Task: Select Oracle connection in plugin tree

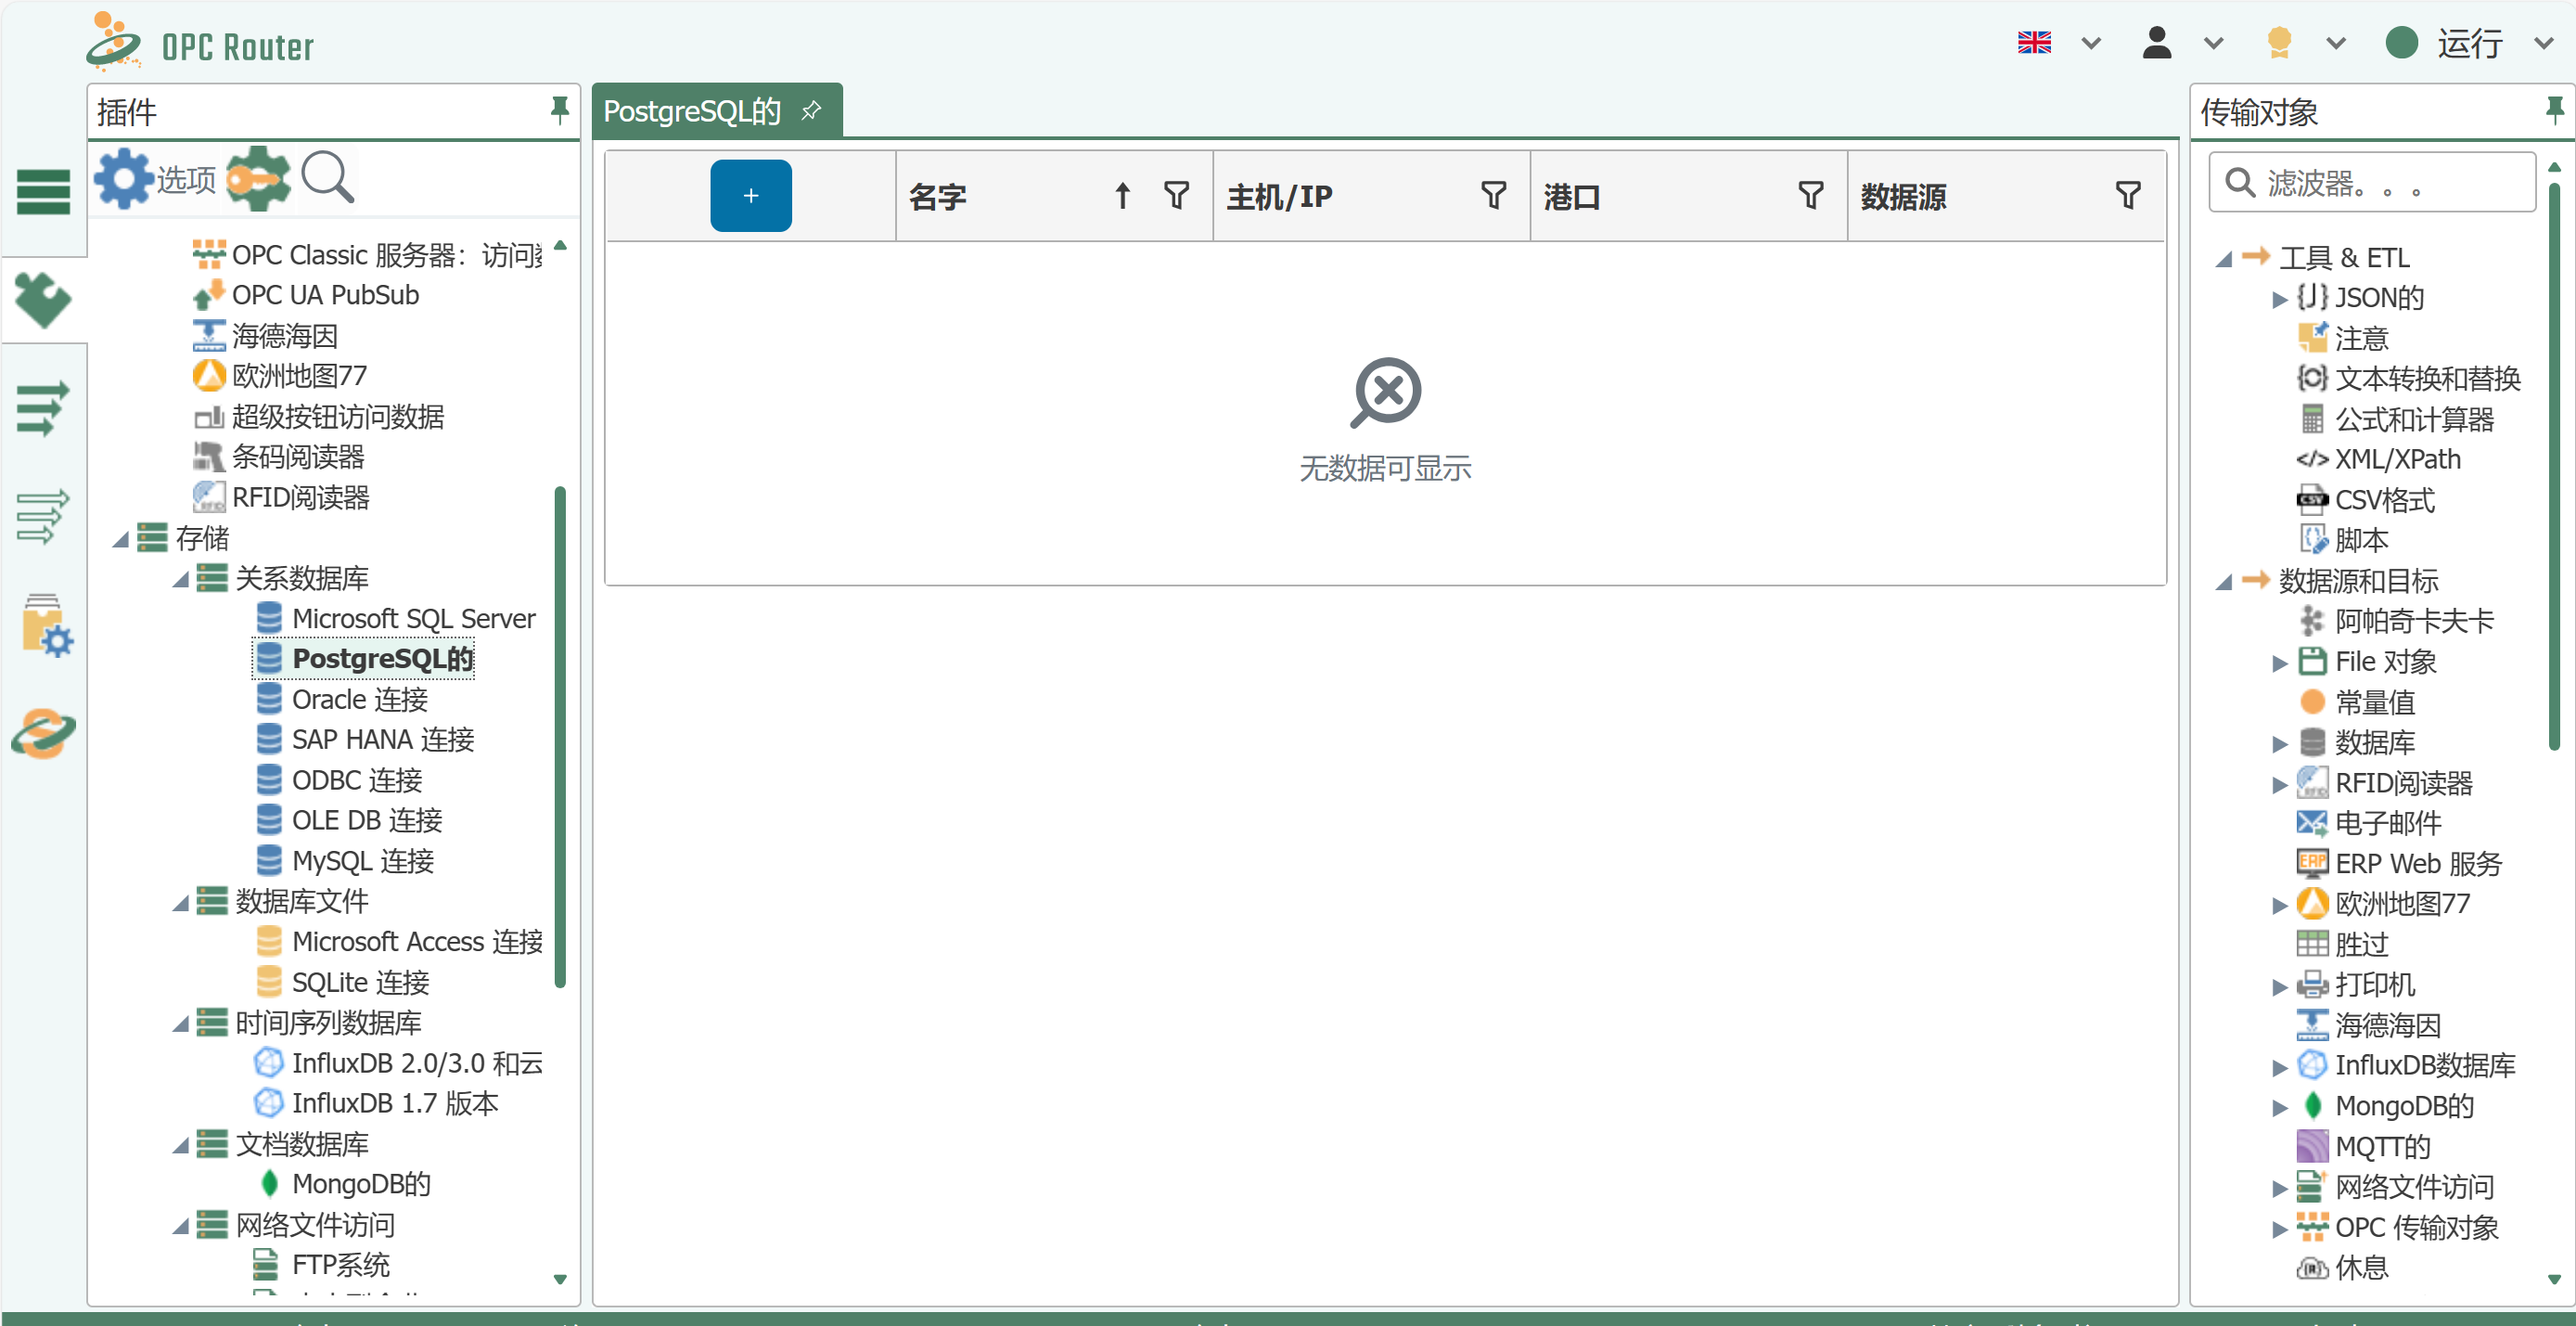Action: (x=360, y=700)
